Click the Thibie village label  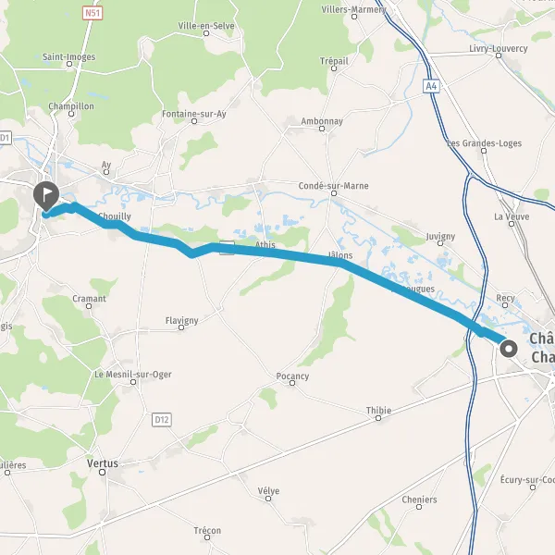pos(378,411)
